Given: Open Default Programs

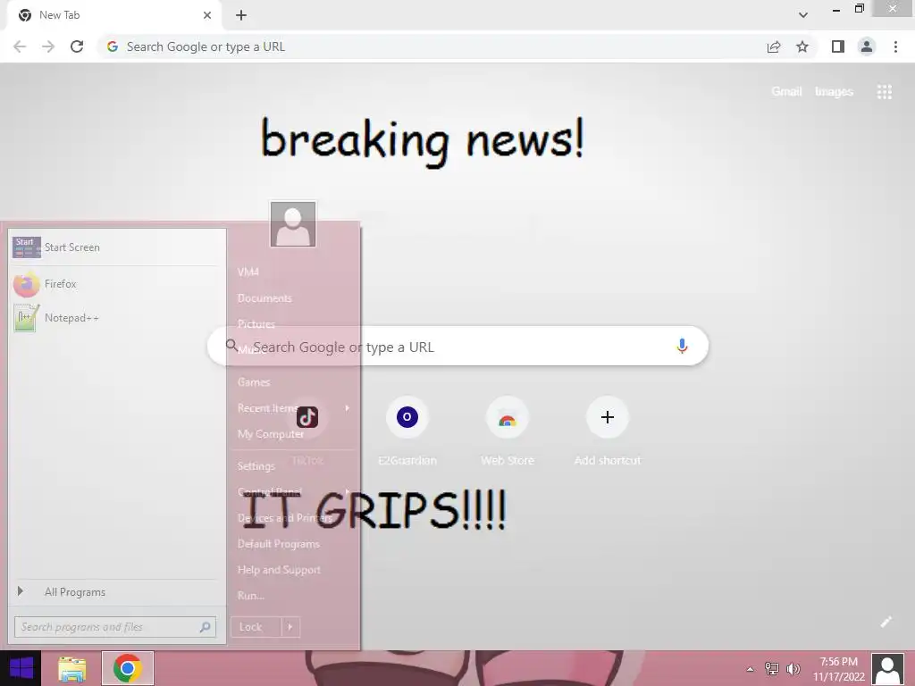Looking at the screenshot, I should click(279, 544).
